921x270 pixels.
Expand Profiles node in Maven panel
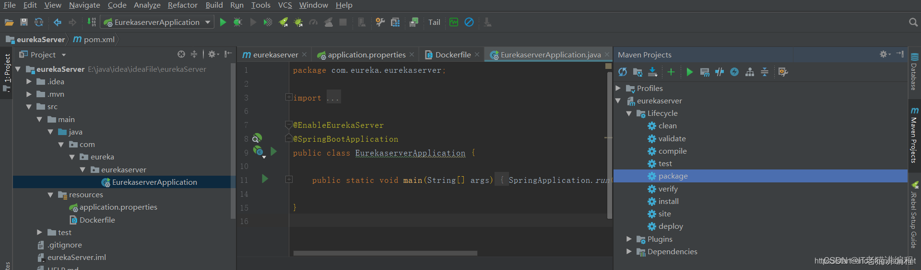point(618,88)
